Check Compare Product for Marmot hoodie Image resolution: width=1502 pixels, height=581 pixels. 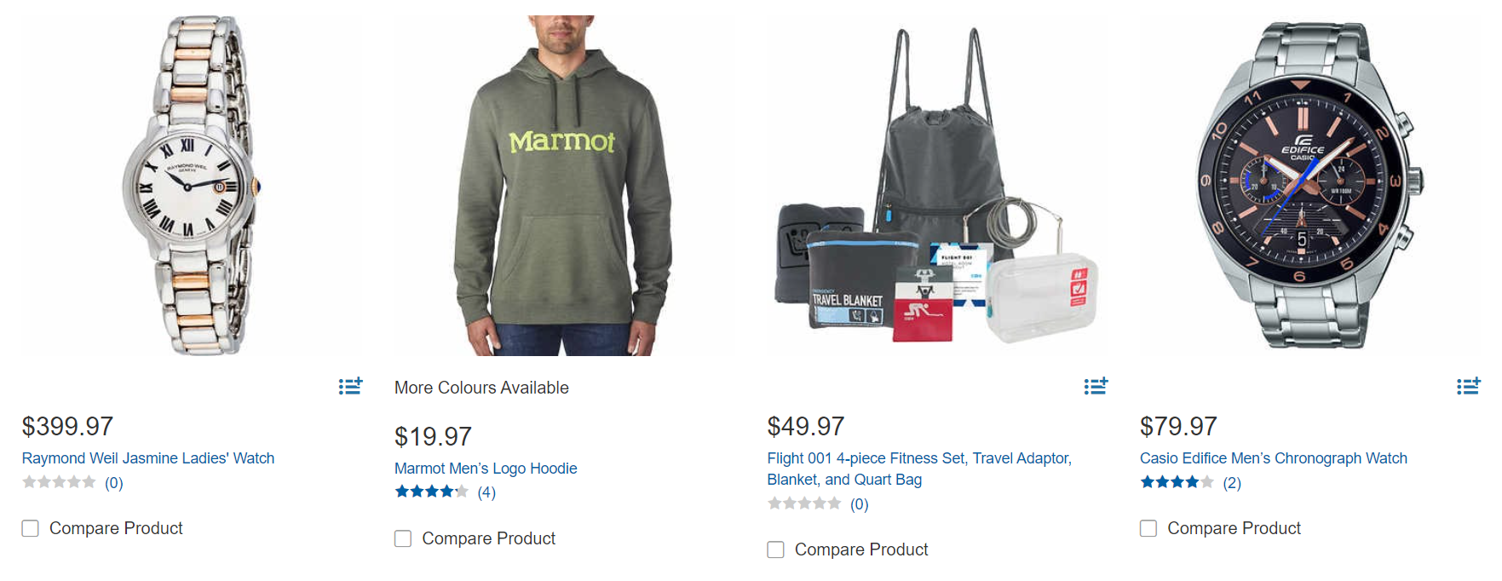(x=403, y=538)
